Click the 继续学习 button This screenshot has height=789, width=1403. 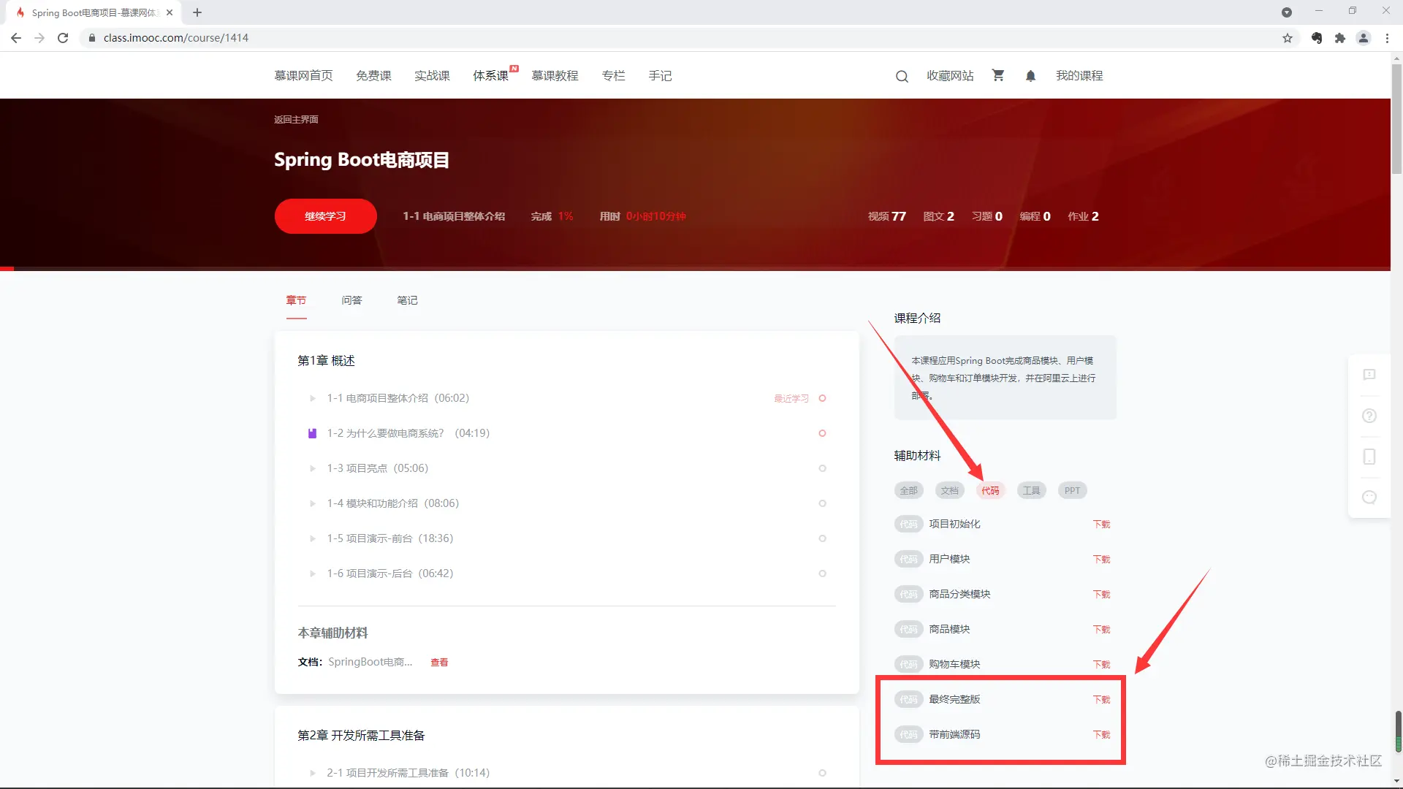(x=326, y=216)
